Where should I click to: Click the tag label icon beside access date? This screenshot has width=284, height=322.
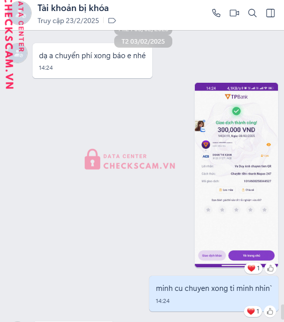[x=112, y=21]
